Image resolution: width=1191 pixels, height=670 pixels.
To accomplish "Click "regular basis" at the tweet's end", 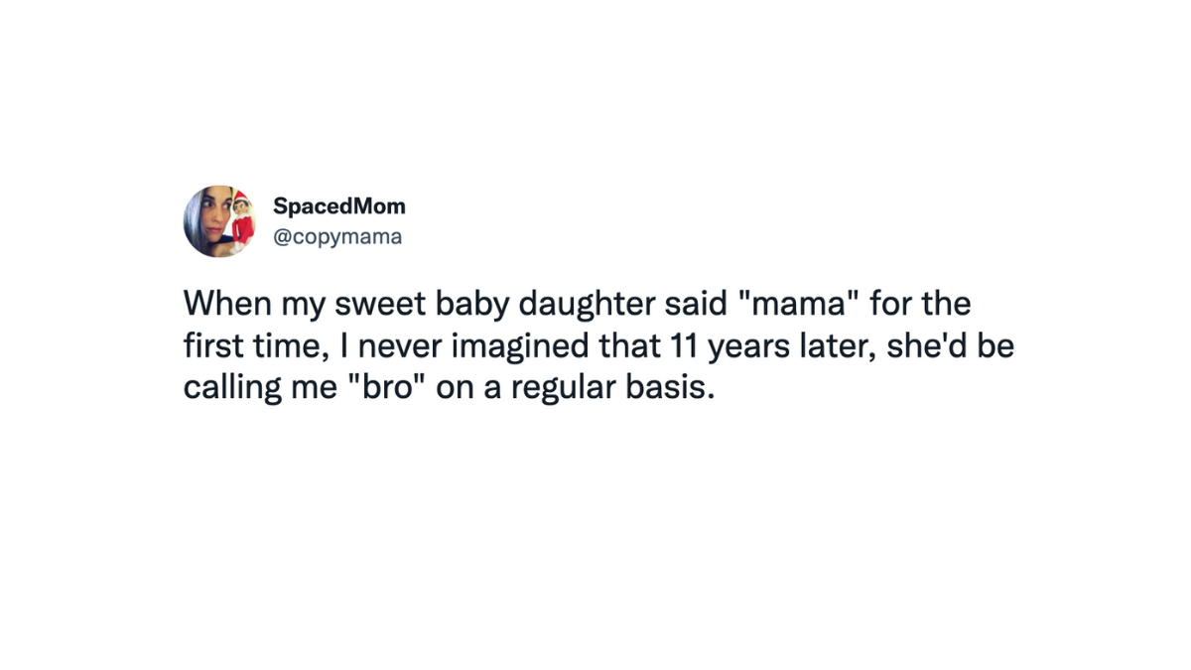I will pos(612,387).
